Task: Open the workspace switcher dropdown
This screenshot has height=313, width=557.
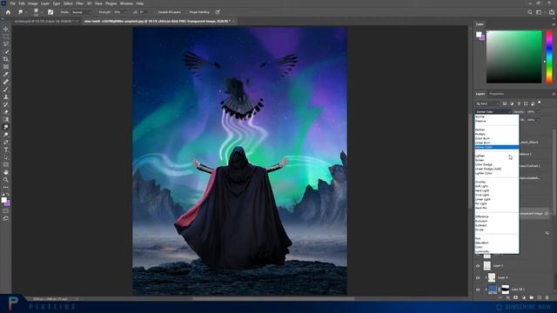Action: pos(540,12)
